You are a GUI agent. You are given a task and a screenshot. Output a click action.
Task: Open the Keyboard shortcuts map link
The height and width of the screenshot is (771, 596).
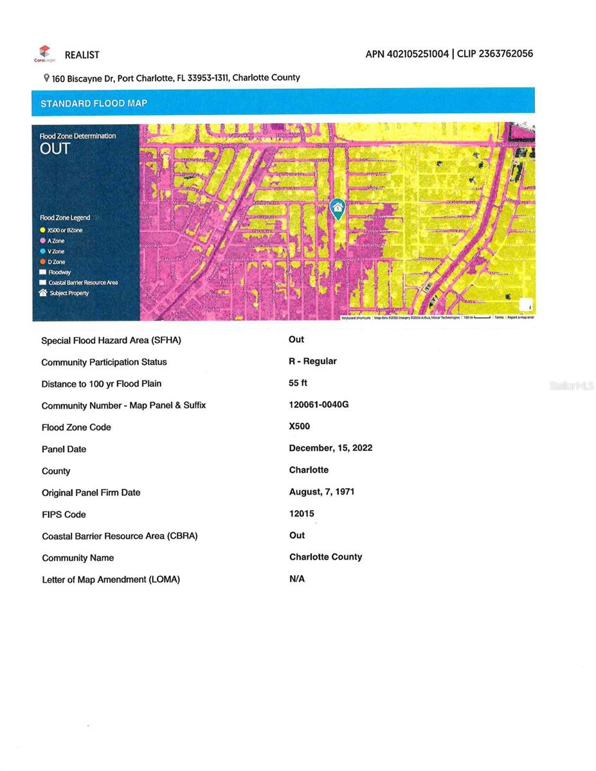pyautogui.click(x=356, y=317)
